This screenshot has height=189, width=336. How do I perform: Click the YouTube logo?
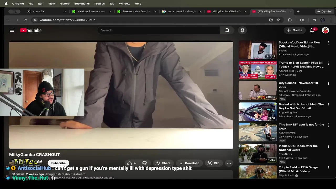click(31, 30)
